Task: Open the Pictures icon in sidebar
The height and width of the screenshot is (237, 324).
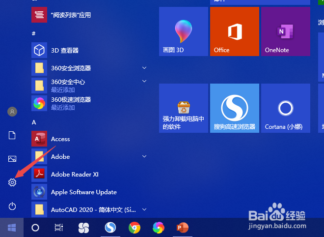Action: pyautogui.click(x=12, y=159)
